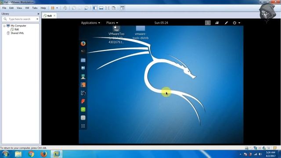Launch the red feather dock app
The height and width of the screenshot is (158, 281).
point(83,101)
